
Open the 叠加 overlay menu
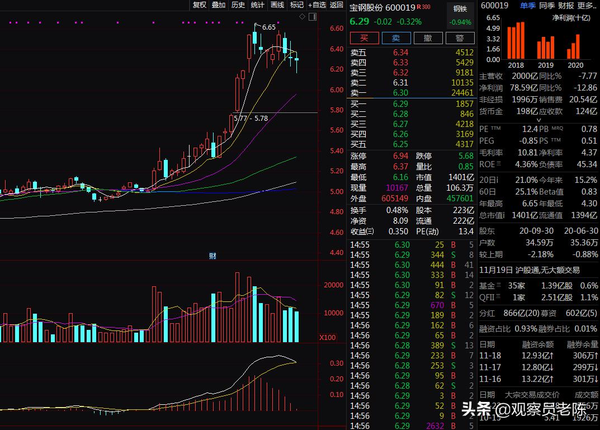pos(219,4)
